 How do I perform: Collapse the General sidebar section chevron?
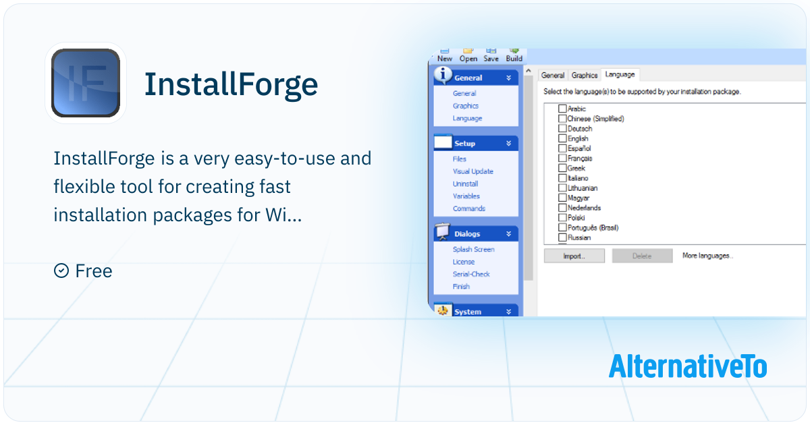click(x=508, y=78)
